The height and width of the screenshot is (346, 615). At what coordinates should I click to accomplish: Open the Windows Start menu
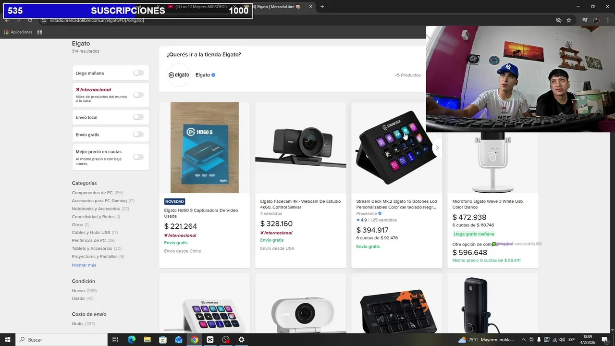pyautogui.click(x=8, y=340)
